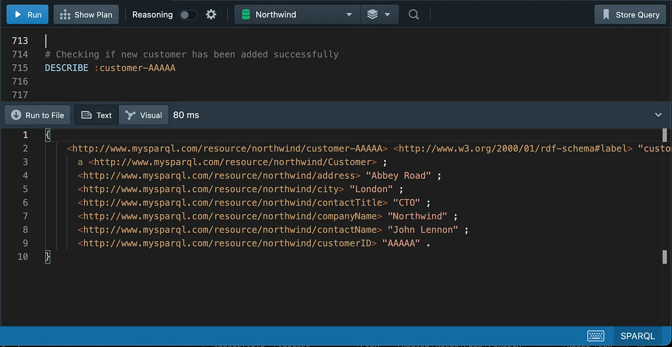Click the "John Lennon" contactName value
672x347 pixels.
(423, 230)
